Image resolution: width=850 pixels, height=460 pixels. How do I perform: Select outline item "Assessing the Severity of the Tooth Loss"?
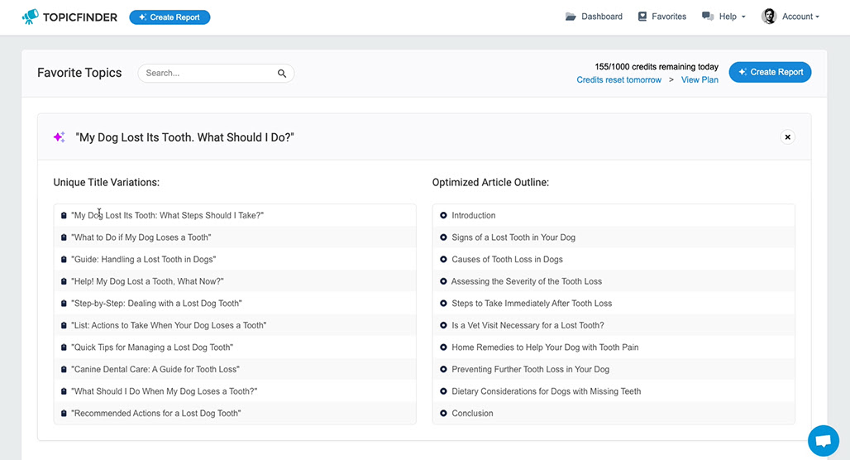coord(527,281)
